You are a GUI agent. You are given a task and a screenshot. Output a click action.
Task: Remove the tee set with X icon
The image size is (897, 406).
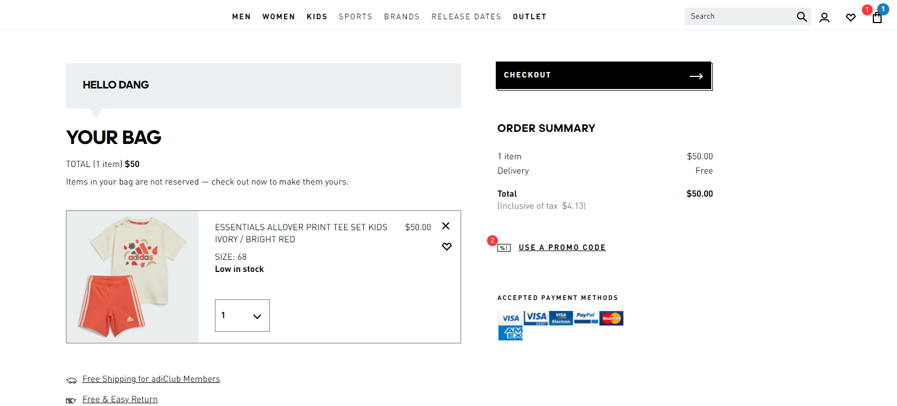coord(446,226)
